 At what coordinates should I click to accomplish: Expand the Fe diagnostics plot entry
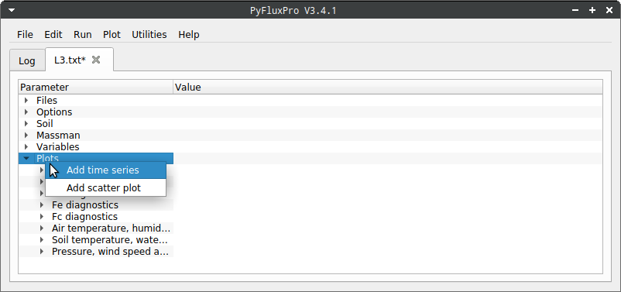pos(42,205)
